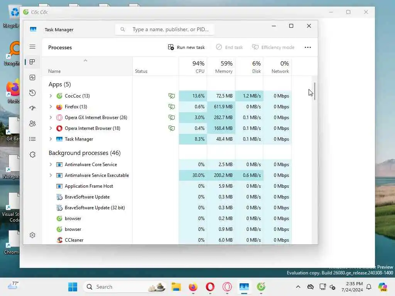Viewport: 395px width, 296px height.
Task: Open Copilot preview icon in taskbar corner
Action: point(383,287)
